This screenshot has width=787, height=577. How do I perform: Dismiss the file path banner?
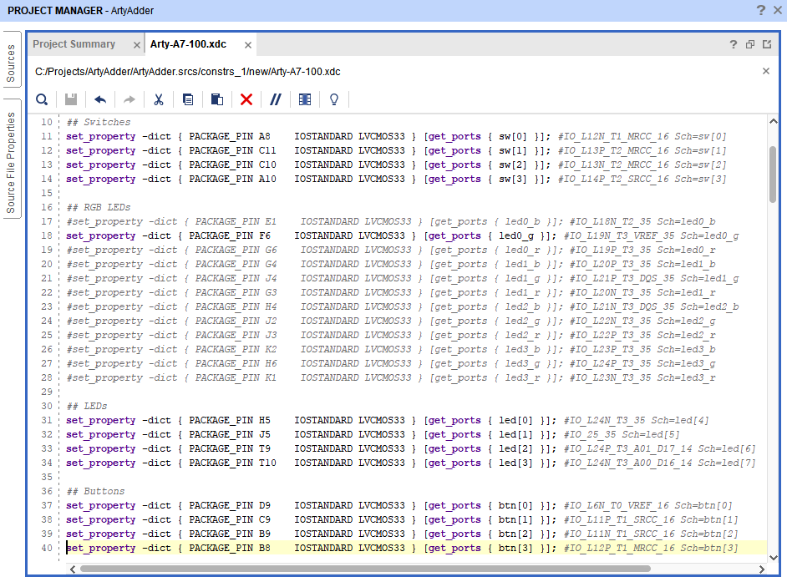click(765, 71)
